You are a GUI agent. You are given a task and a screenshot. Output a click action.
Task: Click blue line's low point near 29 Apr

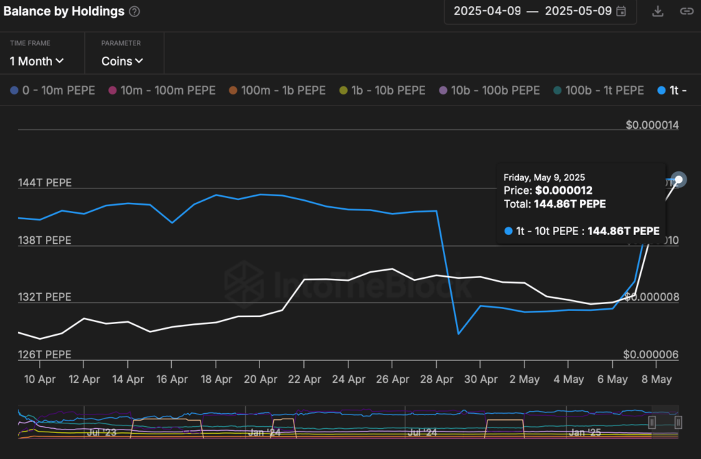pyautogui.click(x=458, y=334)
